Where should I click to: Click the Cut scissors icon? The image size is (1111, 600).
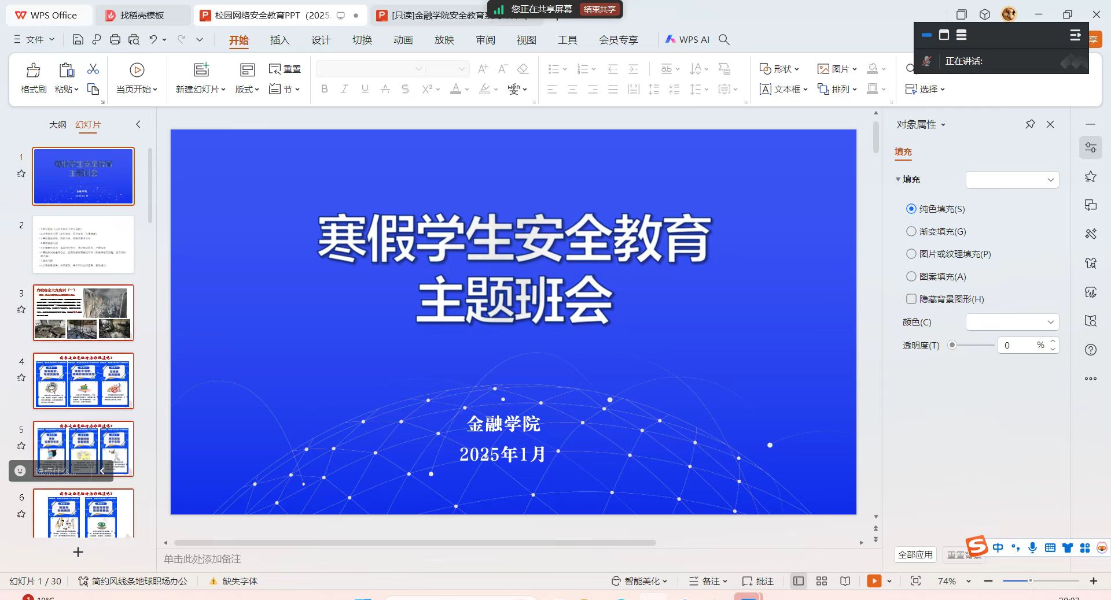[x=93, y=69]
